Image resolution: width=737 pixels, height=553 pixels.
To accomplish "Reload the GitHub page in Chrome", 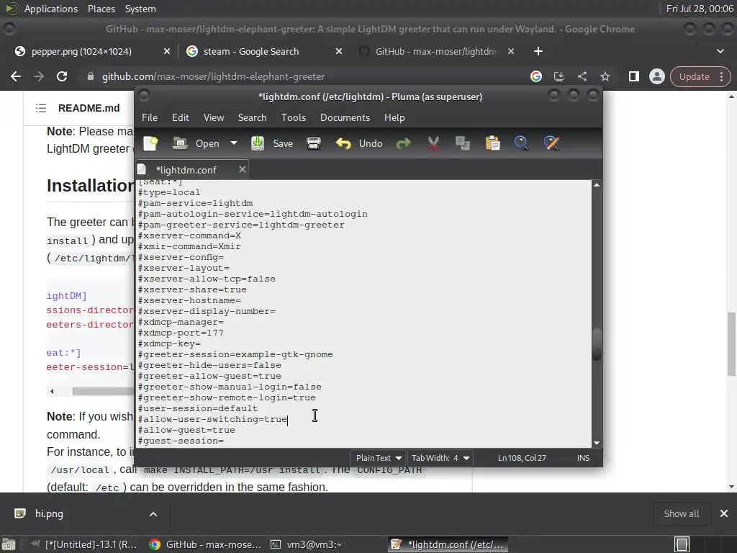I will (62, 76).
